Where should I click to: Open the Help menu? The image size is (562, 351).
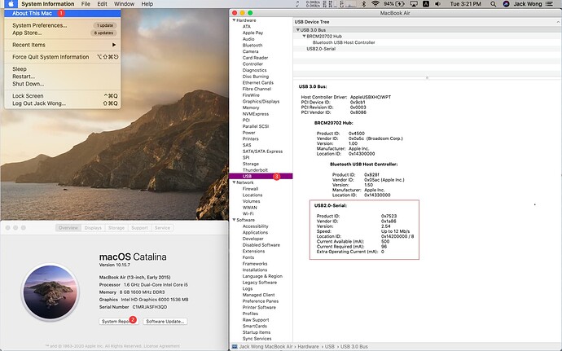point(147,4)
